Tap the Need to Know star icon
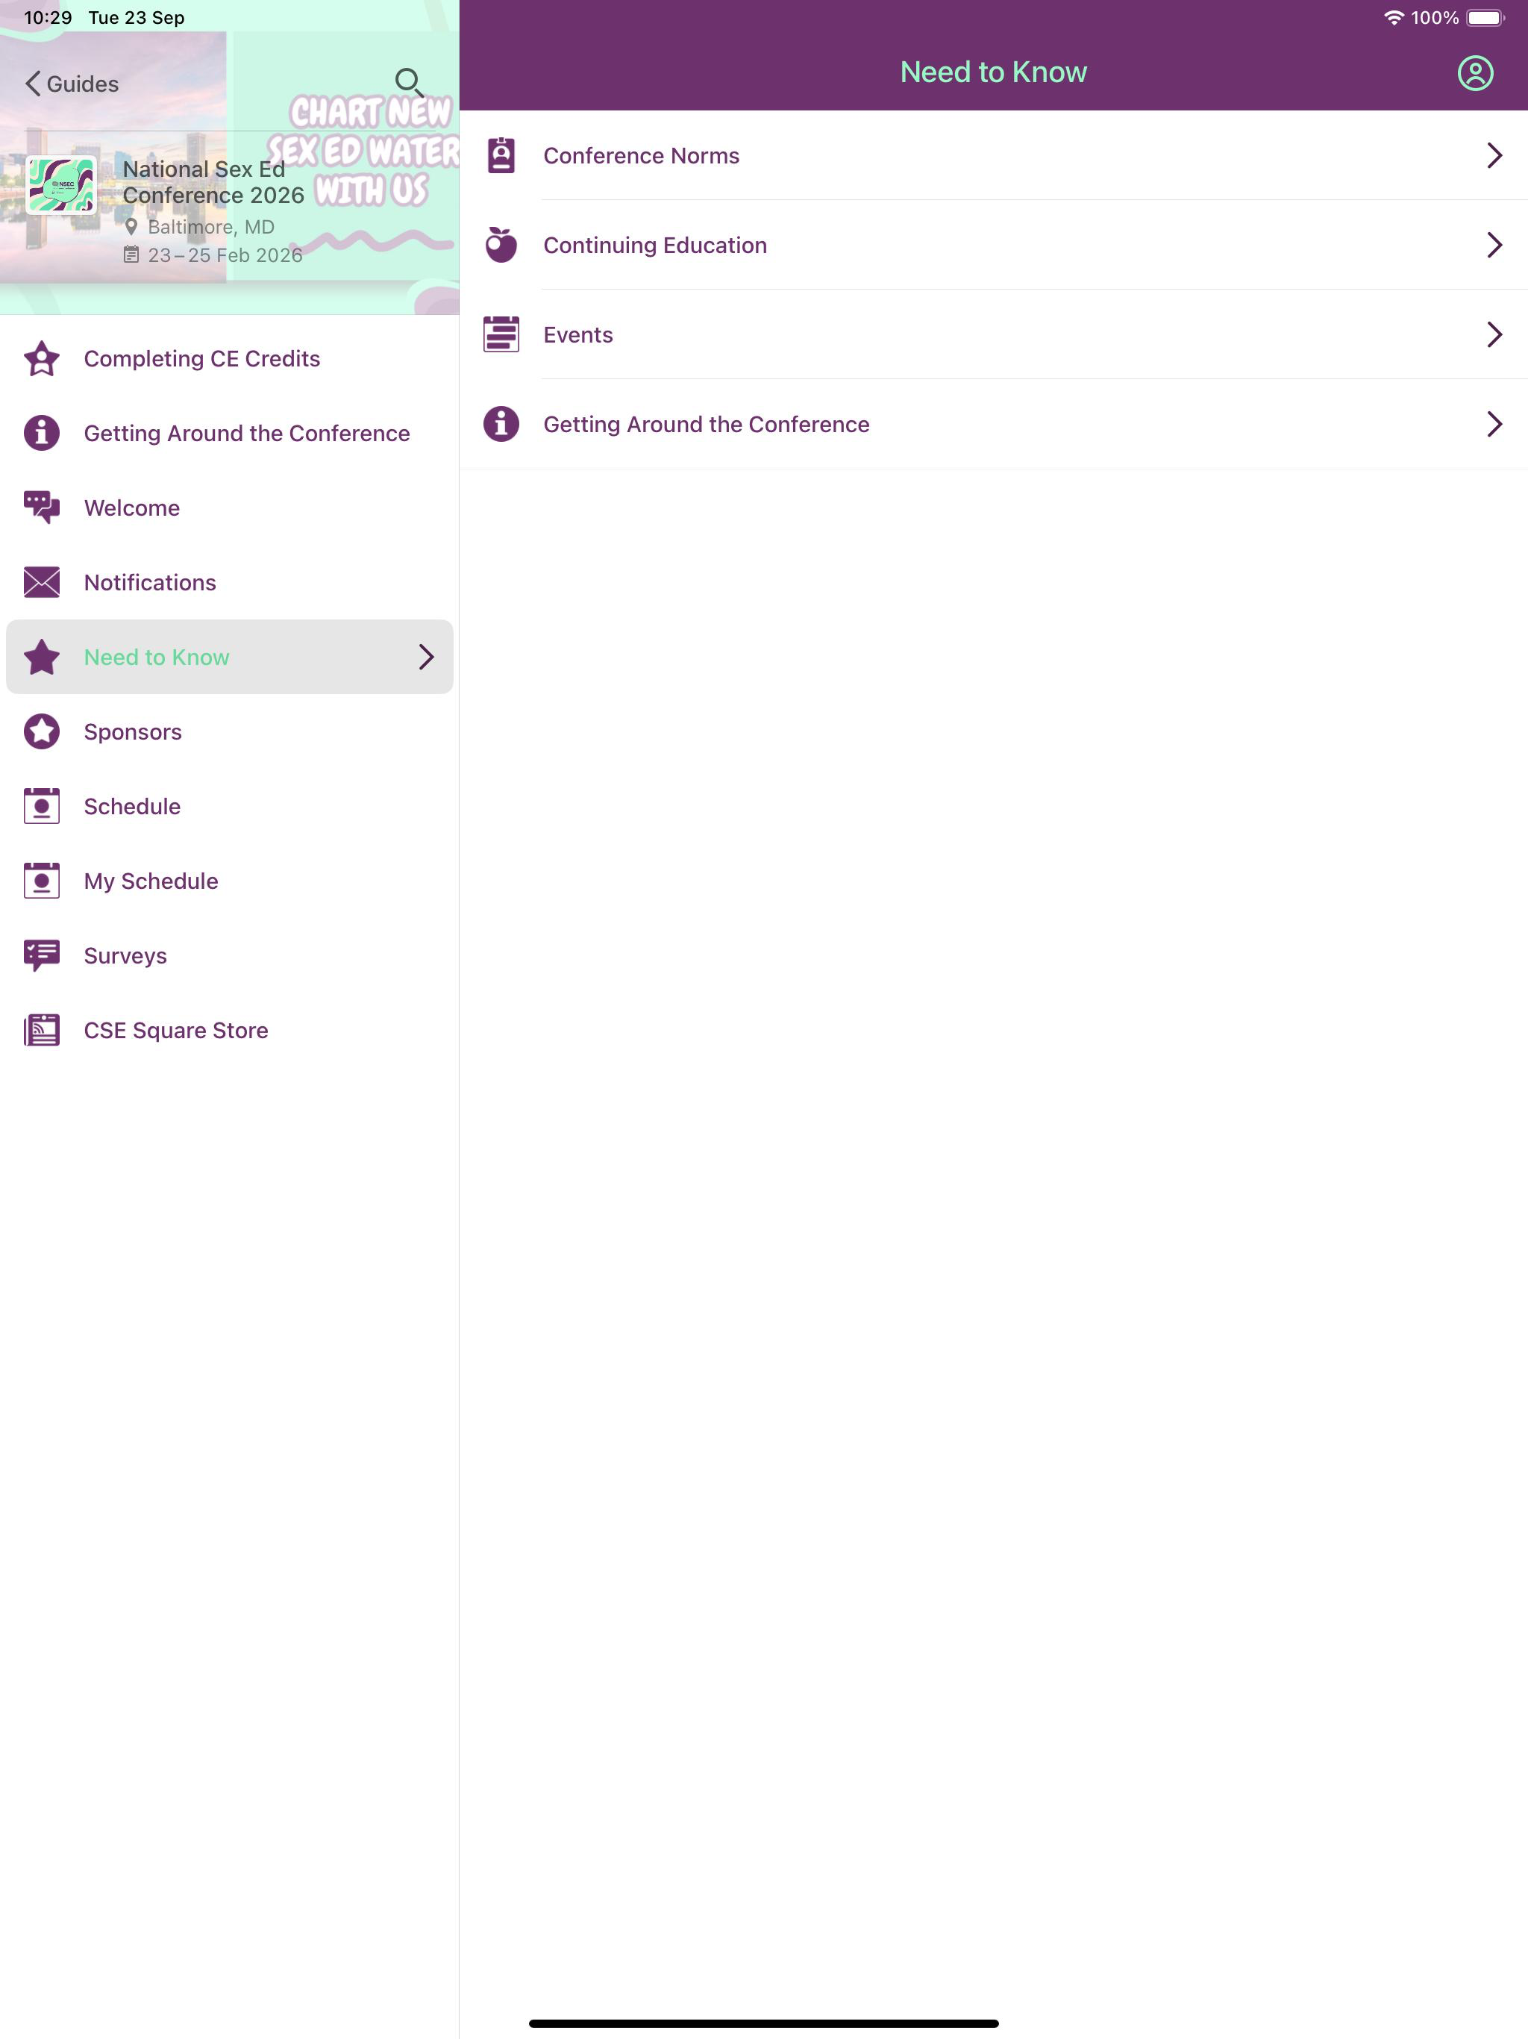This screenshot has width=1528, height=2039. coord(42,658)
